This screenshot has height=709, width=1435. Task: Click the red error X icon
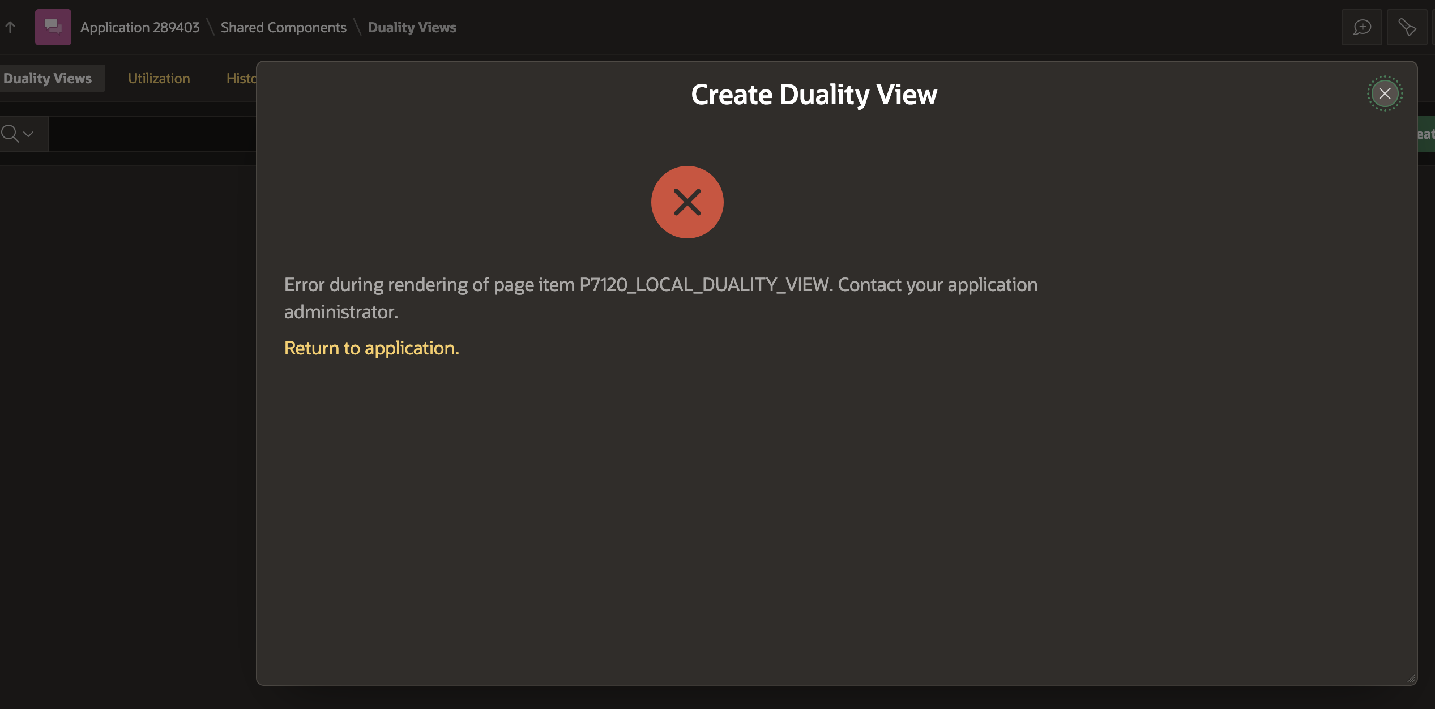(x=687, y=202)
